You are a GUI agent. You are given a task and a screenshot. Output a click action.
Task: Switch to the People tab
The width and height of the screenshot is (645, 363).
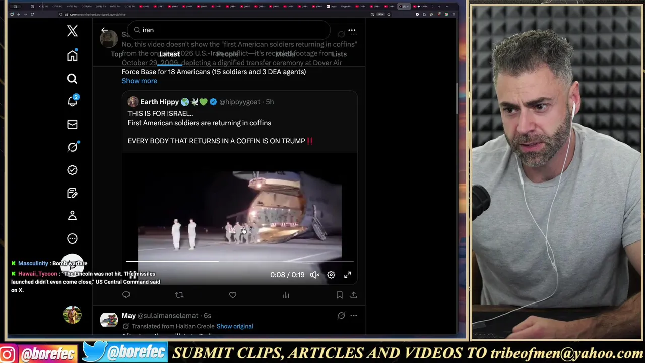coord(227,54)
